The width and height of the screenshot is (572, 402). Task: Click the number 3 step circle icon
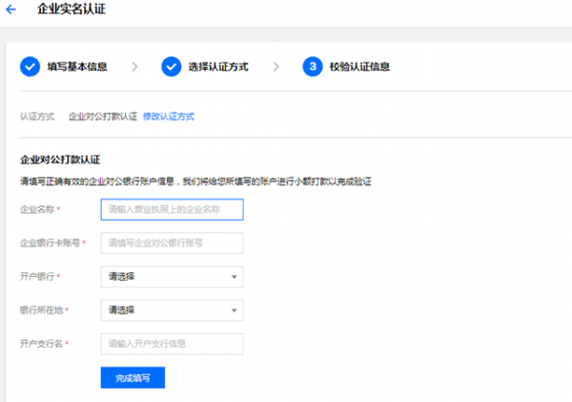(x=312, y=67)
